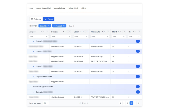Click the filter funnel icon under Méret column
Image resolution: width=169 pixels, height=111 pixels.
click(x=124, y=36)
